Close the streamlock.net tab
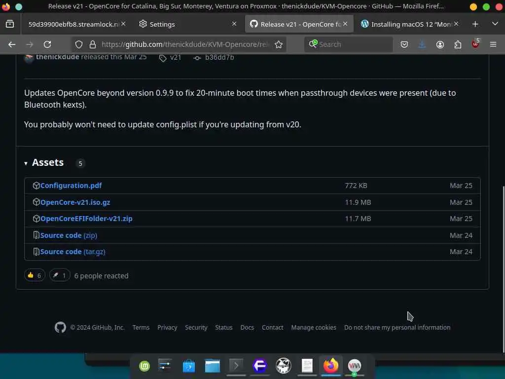Viewport: 505px width, 379px height. [123, 24]
